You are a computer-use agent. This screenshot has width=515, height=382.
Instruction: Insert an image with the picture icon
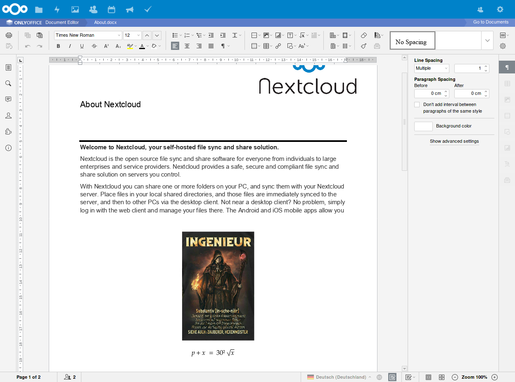[x=266, y=35]
